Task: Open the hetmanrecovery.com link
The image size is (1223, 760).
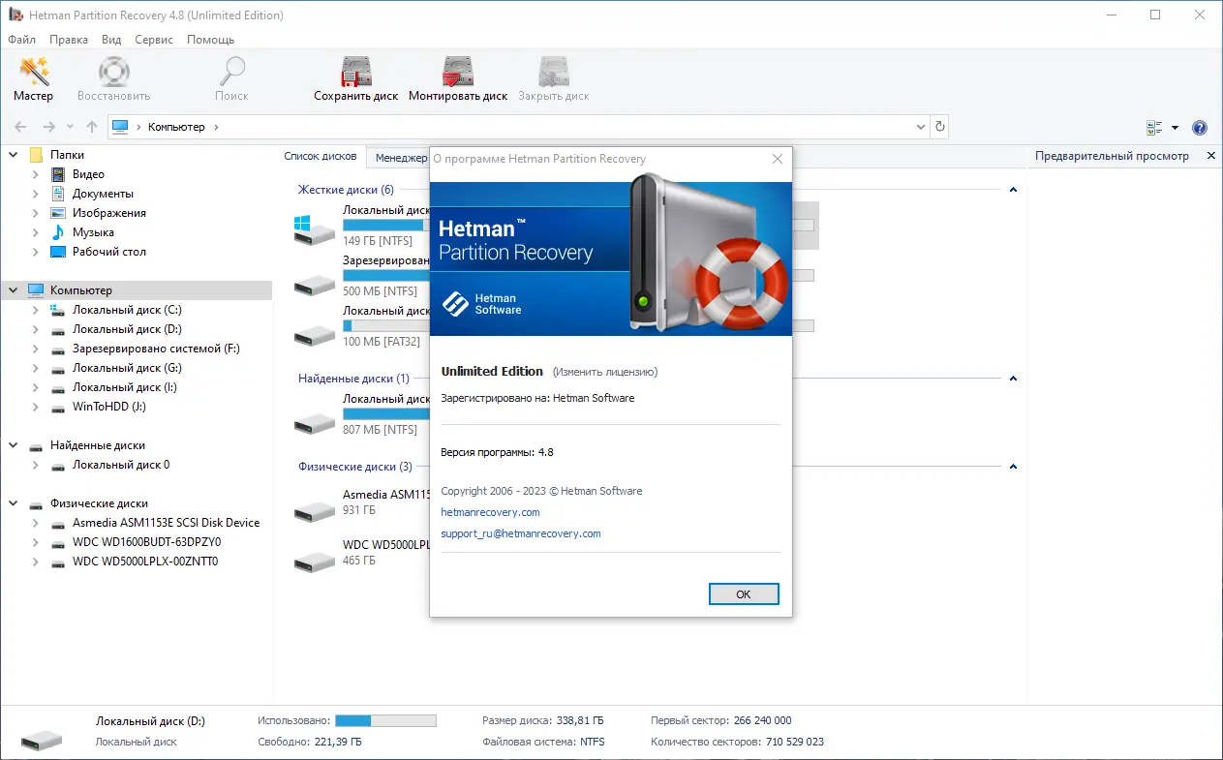Action: [x=490, y=512]
